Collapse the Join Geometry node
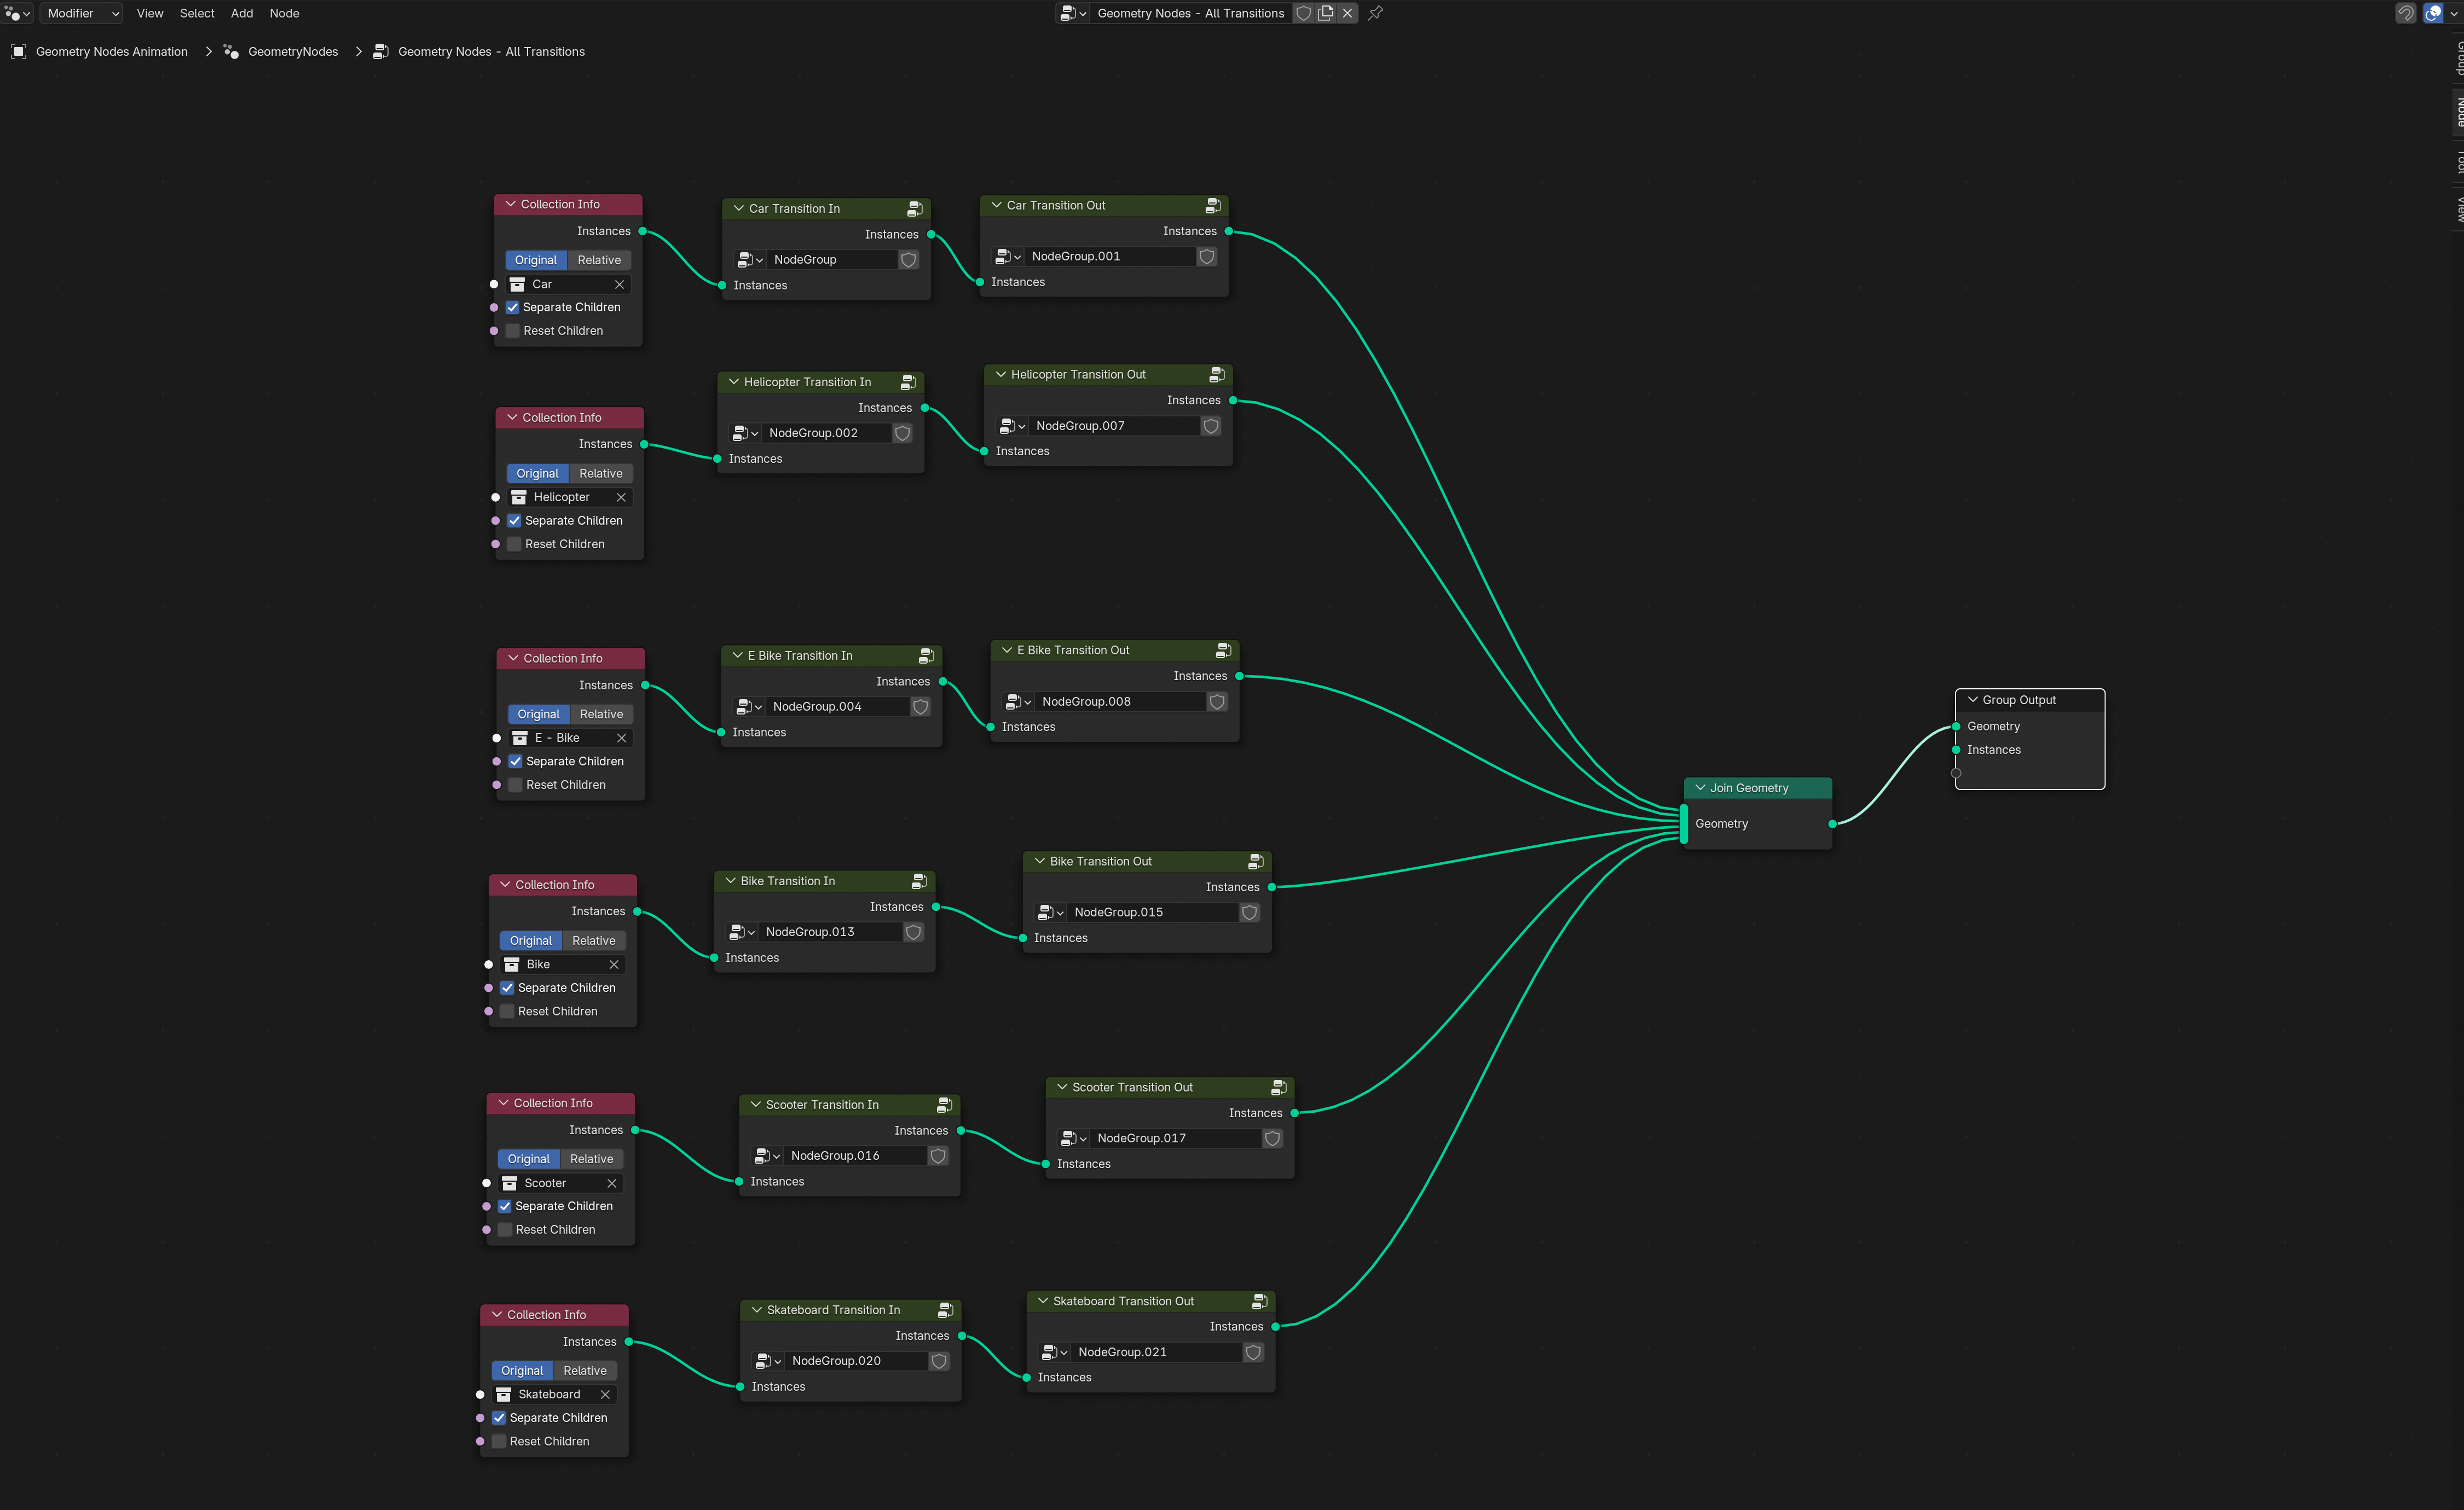This screenshot has width=2464, height=1510. tap(1700, 788)
